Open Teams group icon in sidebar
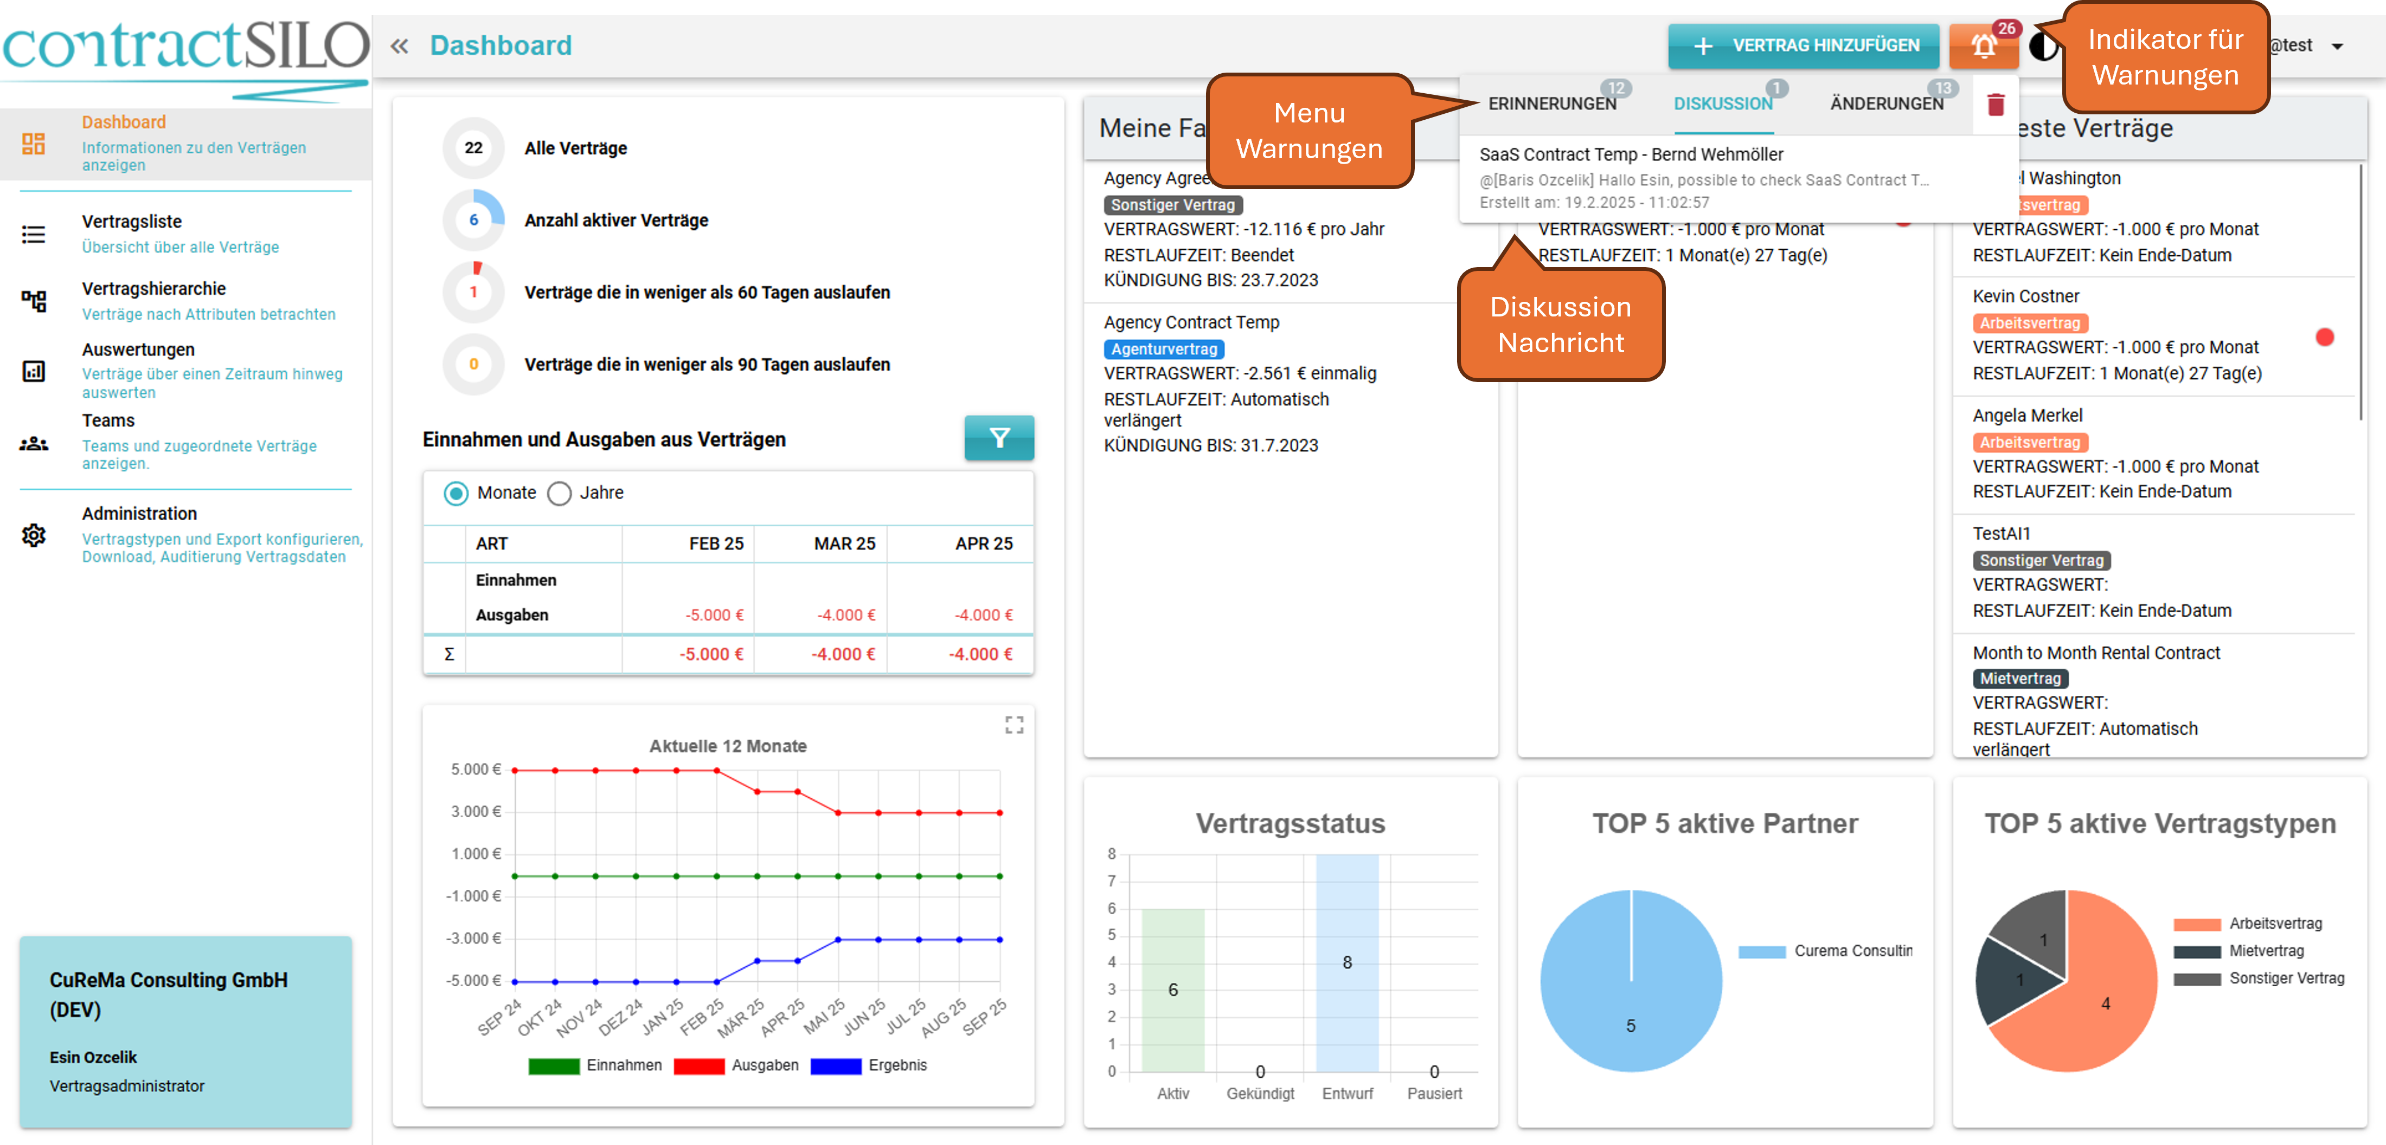The image size is (2386, 1145). click(x=33, y=443)
